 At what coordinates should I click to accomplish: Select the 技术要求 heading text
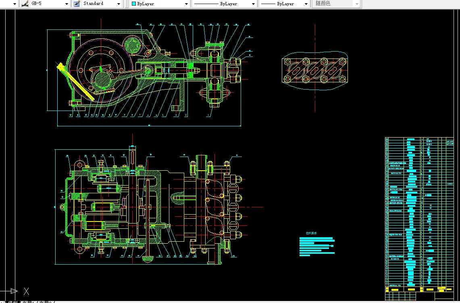(x=311, y=233)
